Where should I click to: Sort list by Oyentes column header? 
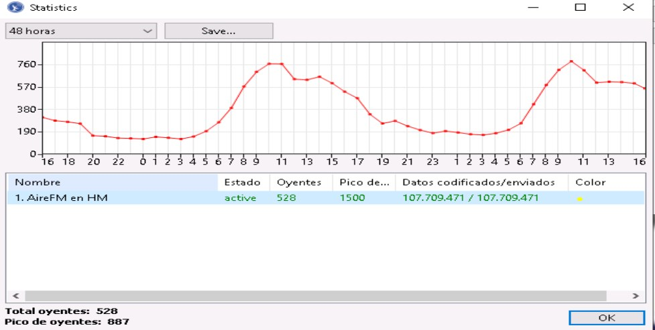(x=299, y=182)
